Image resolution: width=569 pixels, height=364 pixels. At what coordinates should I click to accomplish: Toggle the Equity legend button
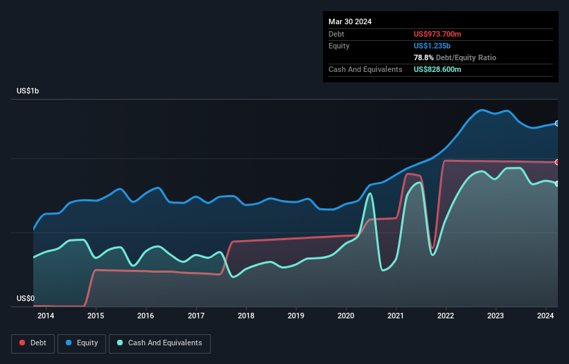point(82,343)
